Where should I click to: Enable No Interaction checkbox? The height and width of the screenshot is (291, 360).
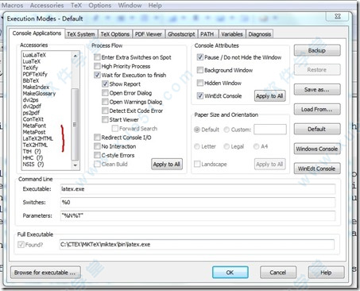[x=97, y=146]
